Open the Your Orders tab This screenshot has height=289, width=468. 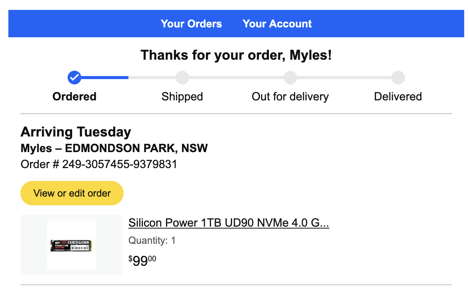(x=191, y=24)
